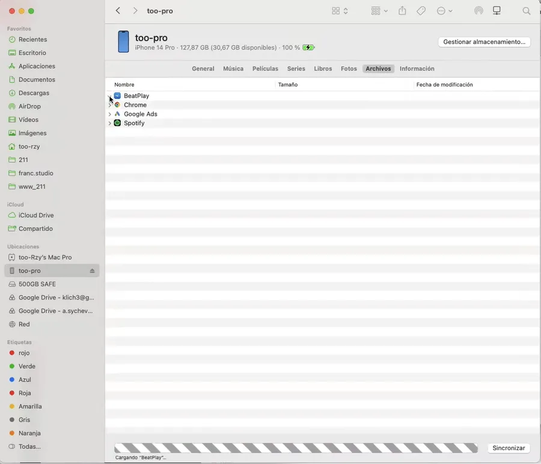This screenshot has height=464, width=541.
Task: Go back with the left arrow
Action: 118,11
